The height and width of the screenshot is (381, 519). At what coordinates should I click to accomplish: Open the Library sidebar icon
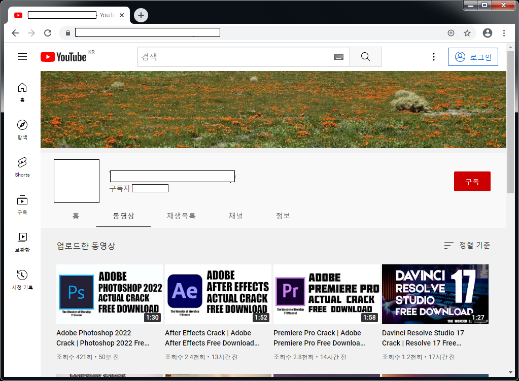[x=22, y=243]
